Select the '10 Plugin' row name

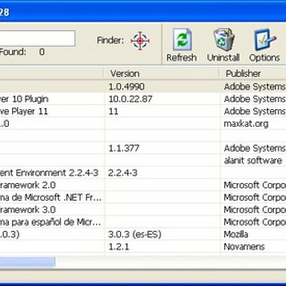[24, 99]
